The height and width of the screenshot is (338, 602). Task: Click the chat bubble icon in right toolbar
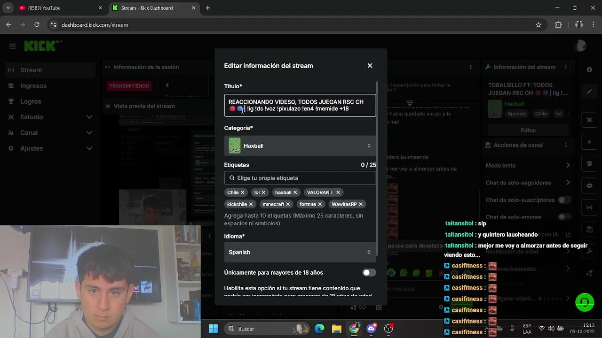(x=589, y=186)
